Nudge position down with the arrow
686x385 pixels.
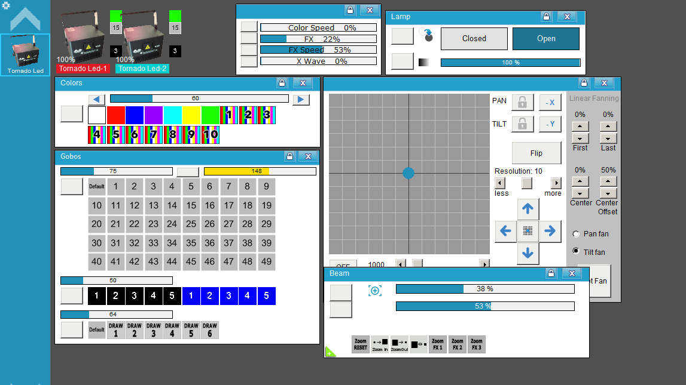point(528,253)
